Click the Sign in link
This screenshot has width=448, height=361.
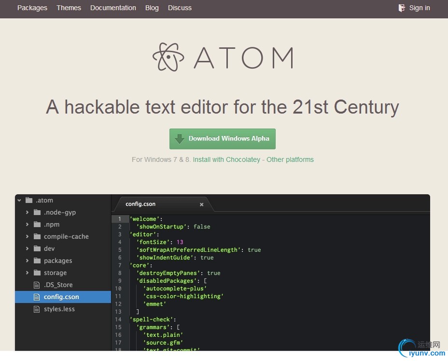pyautogui.click(x=420, y=8)
